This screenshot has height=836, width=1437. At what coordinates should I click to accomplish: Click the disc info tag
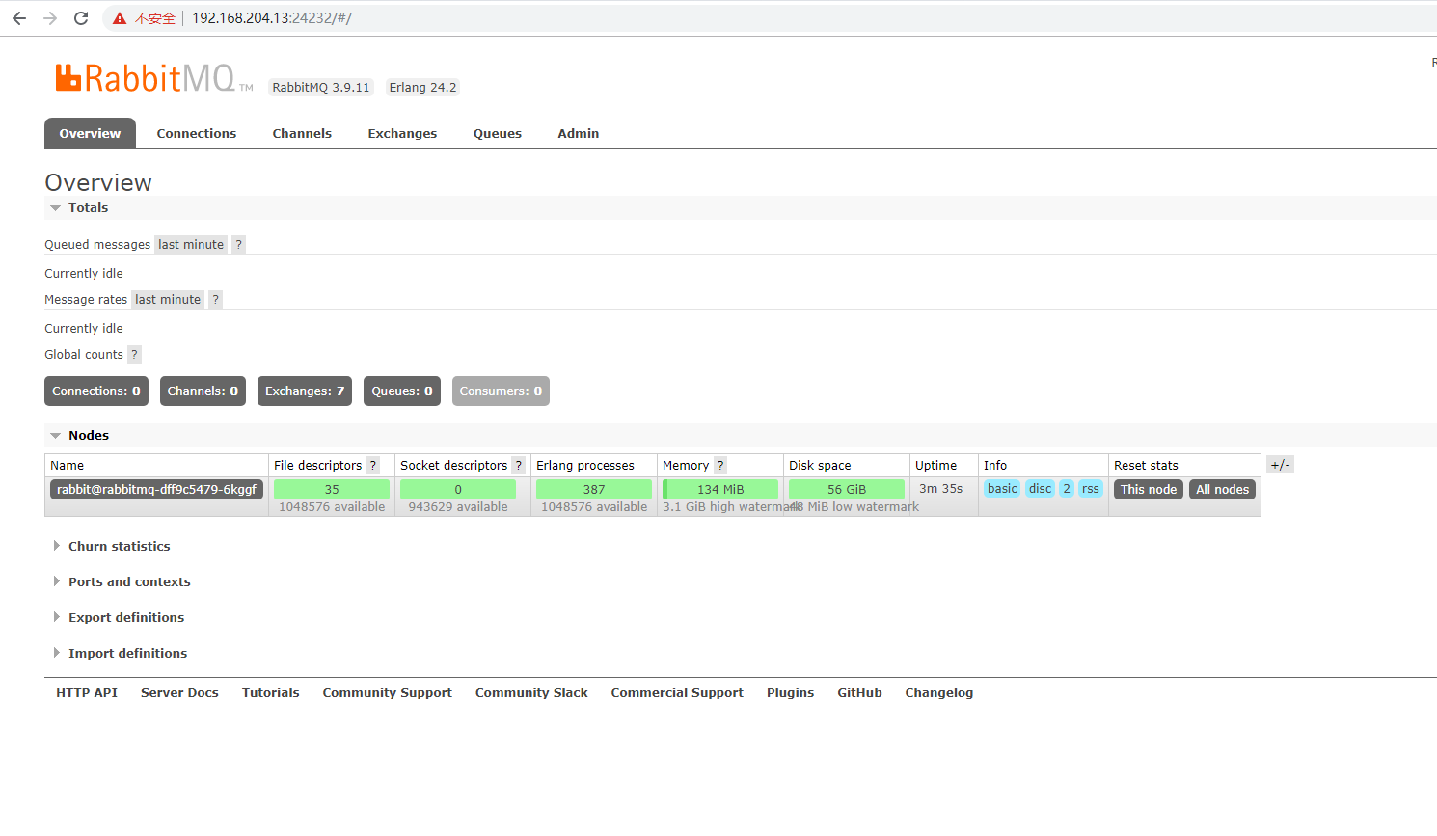[1040, 488]
